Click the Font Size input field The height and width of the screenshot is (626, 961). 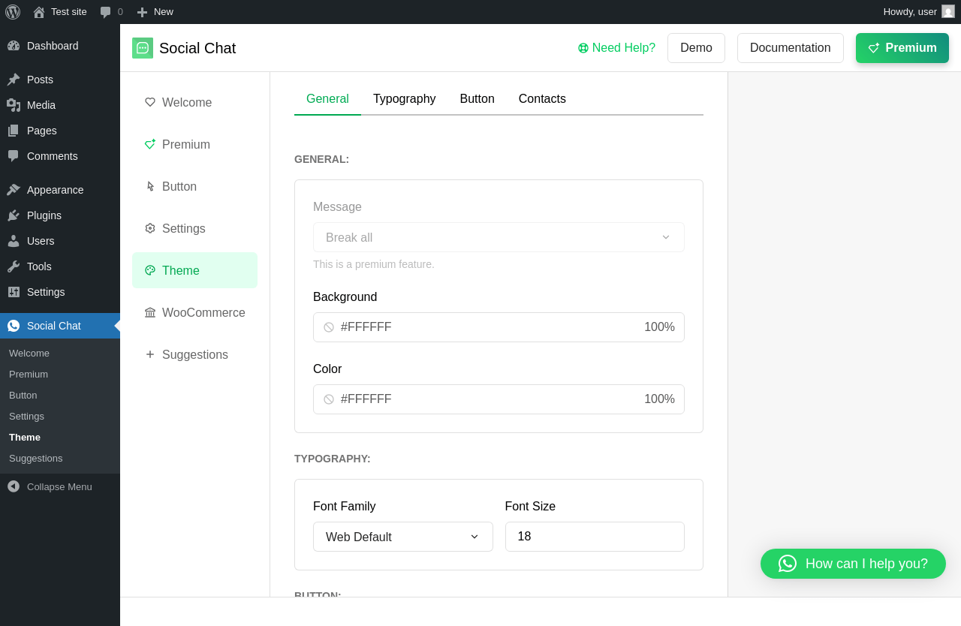click(595, 537)
